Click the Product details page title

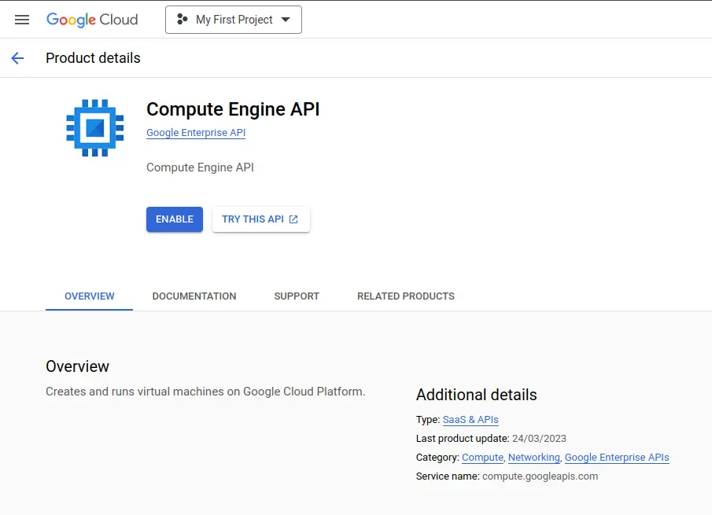pos(93,58)
